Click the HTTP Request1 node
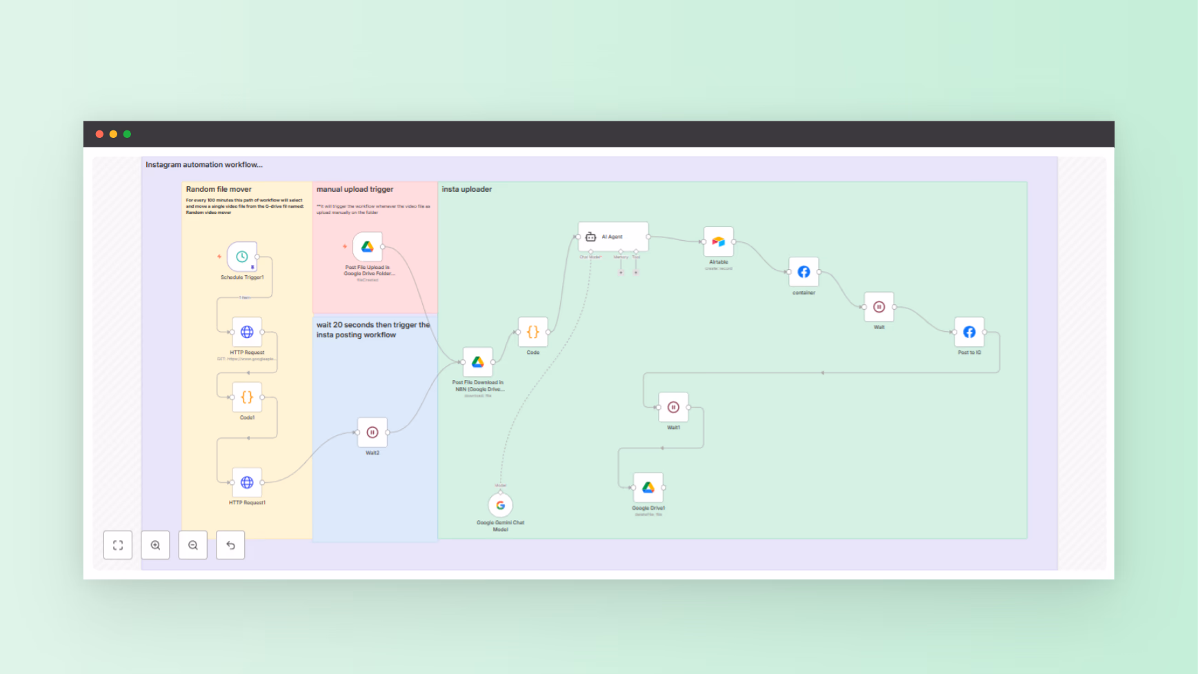This screenshot has height=674, width=1198. coord(248,482)
